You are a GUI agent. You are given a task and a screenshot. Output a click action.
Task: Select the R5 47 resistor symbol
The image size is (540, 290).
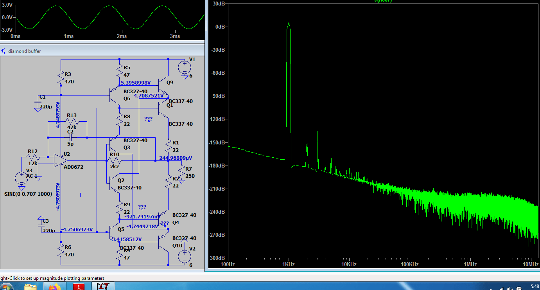click(120, 71)
